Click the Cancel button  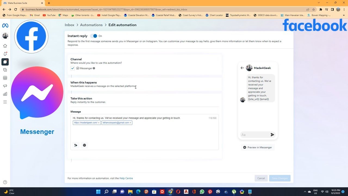(261, 178)
